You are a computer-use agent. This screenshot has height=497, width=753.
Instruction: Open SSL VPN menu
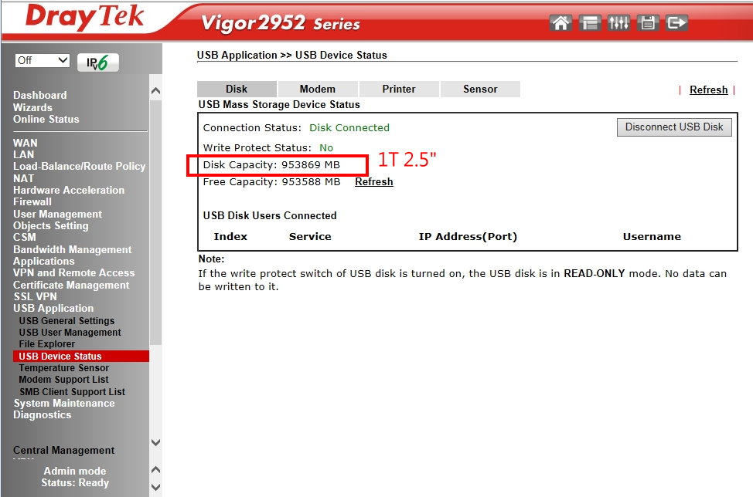click(x=35, y=296)
